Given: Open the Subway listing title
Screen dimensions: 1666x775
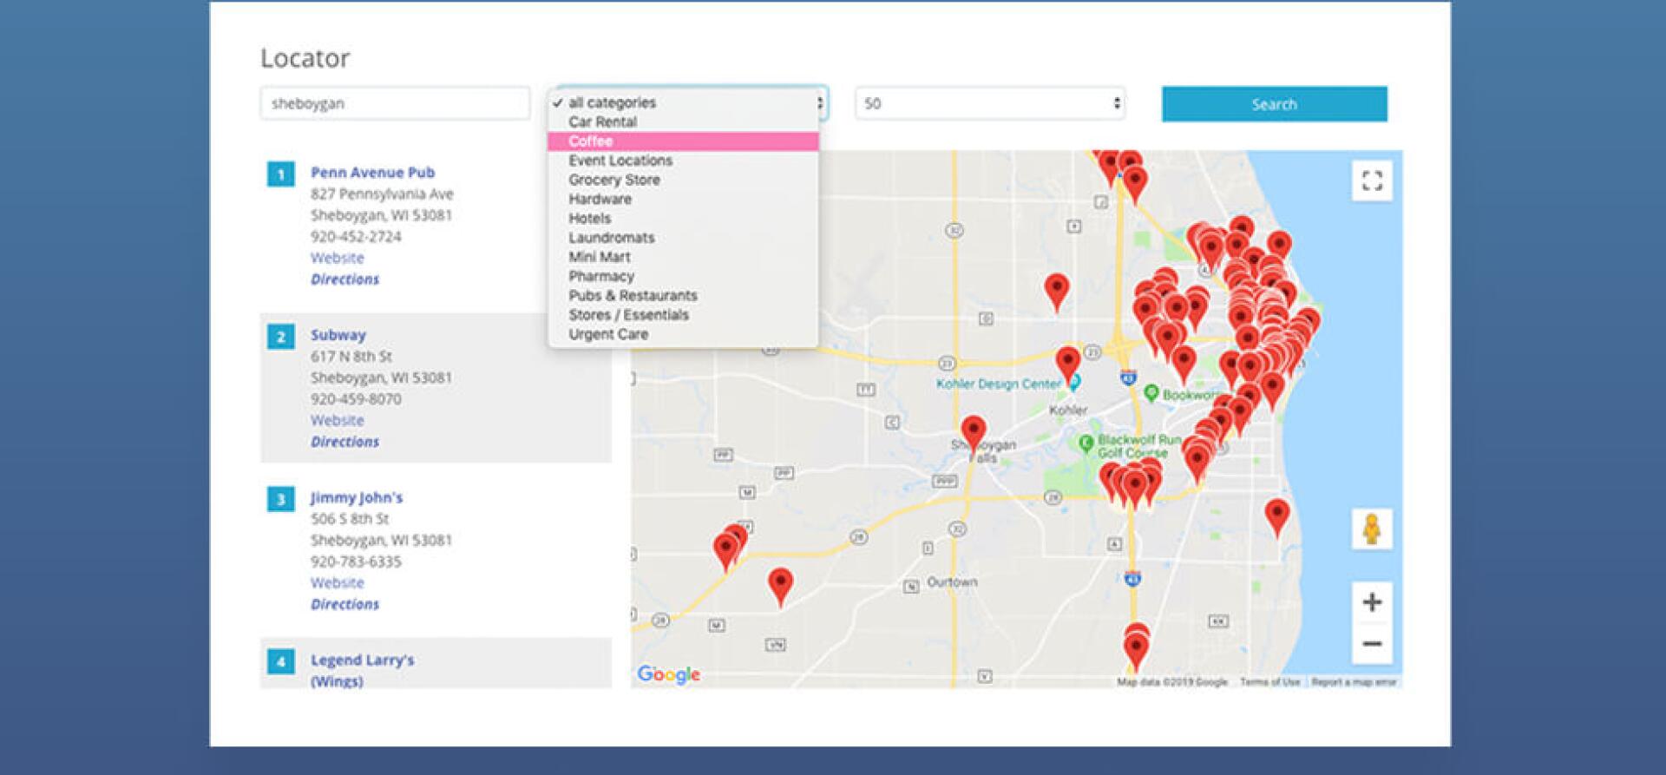Looking at the screenshot, I should click(x=338, y=335).
